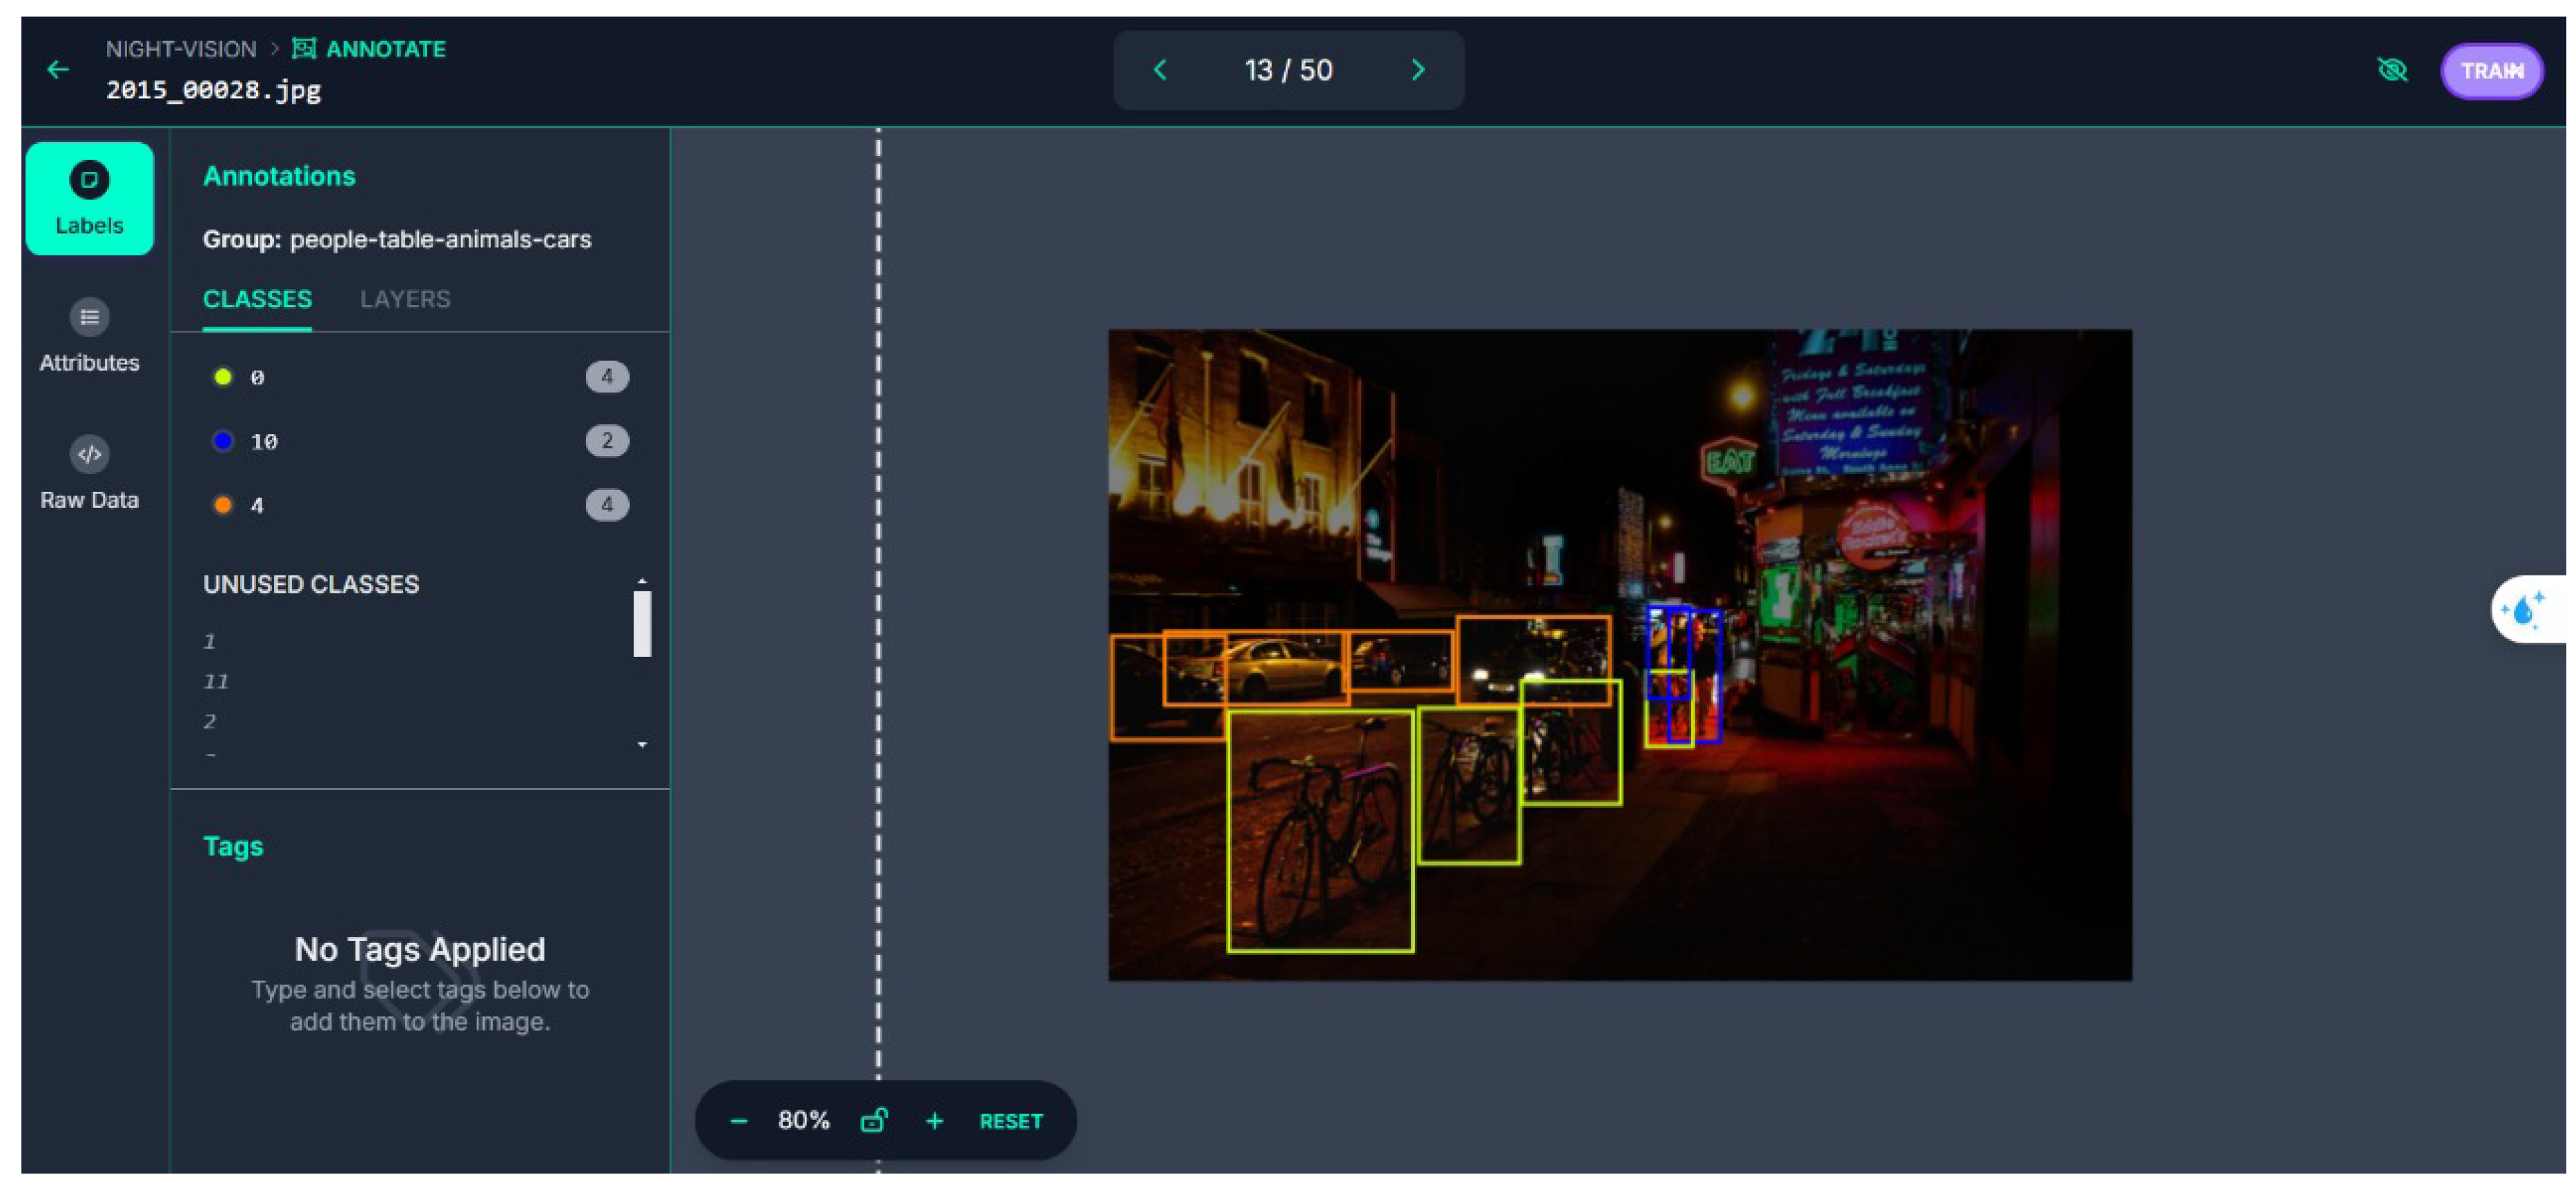
Task: Toggle annotation visibility with the eye icon
Action: (2392, 70)
